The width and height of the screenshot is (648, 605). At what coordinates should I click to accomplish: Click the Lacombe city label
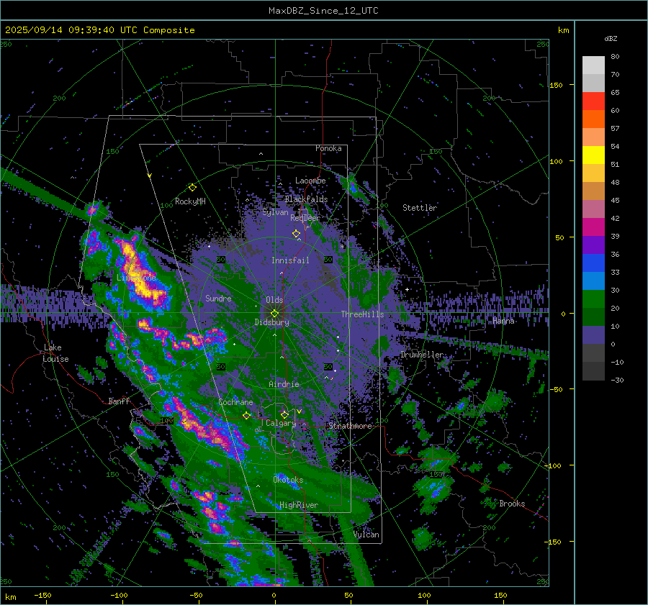310,181
